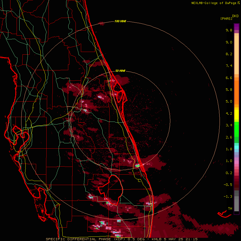Click the 7.4 value on the scale
241x241 pixels.
click(x=229, y=66)
